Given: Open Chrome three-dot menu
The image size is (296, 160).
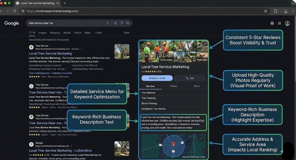Looking at the screenshot, I should 293,11.
